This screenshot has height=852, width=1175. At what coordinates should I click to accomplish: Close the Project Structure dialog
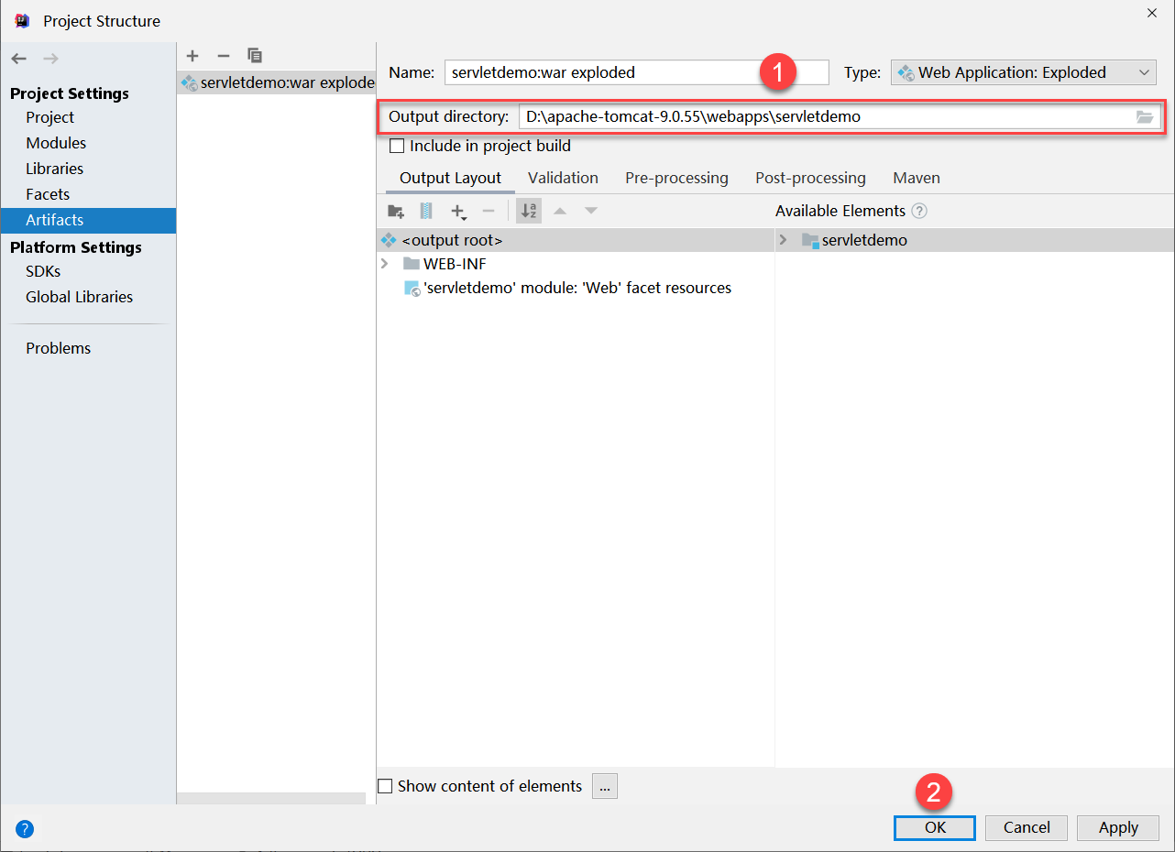[x=1152, y=13]
